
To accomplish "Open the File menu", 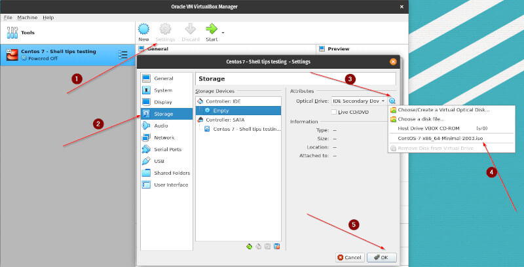I will coord(8,18).
